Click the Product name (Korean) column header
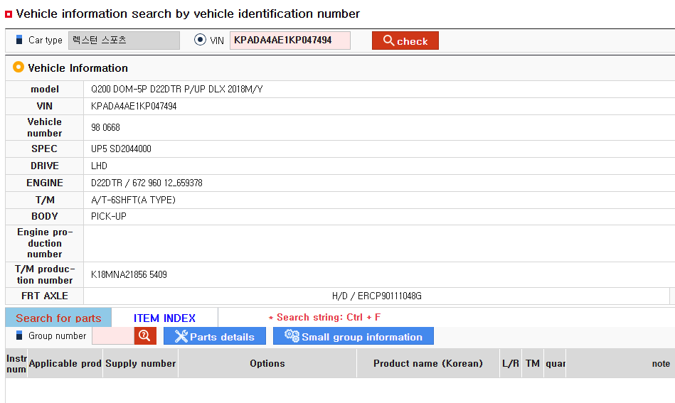The width and height of the screenshot is (675, 403). pos(428,363)
